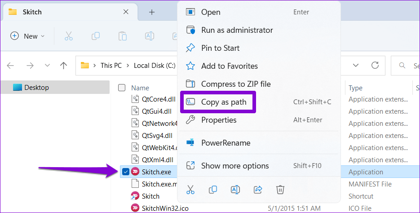Viewport: 420px width, 213px height.
Task: Click the Copy icon at context menu bottom
Action: click(x=213, y=190)
